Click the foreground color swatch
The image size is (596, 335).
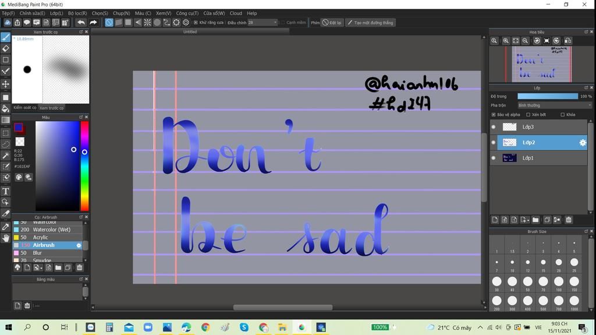click(18, 127)
